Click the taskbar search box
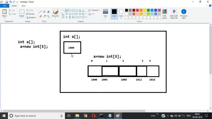 pos(36,116)
